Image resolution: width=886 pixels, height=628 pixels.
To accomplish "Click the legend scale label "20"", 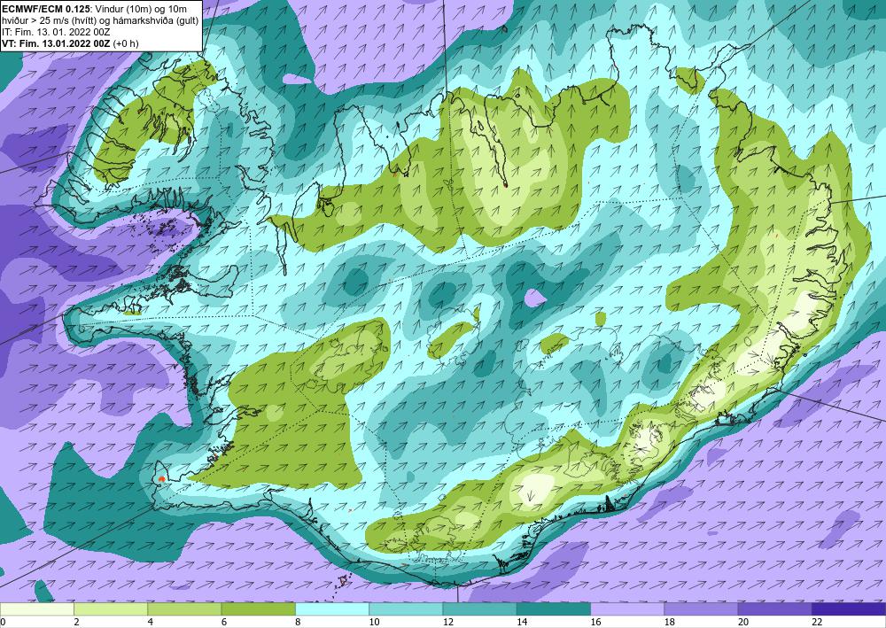I will (743, 622).
